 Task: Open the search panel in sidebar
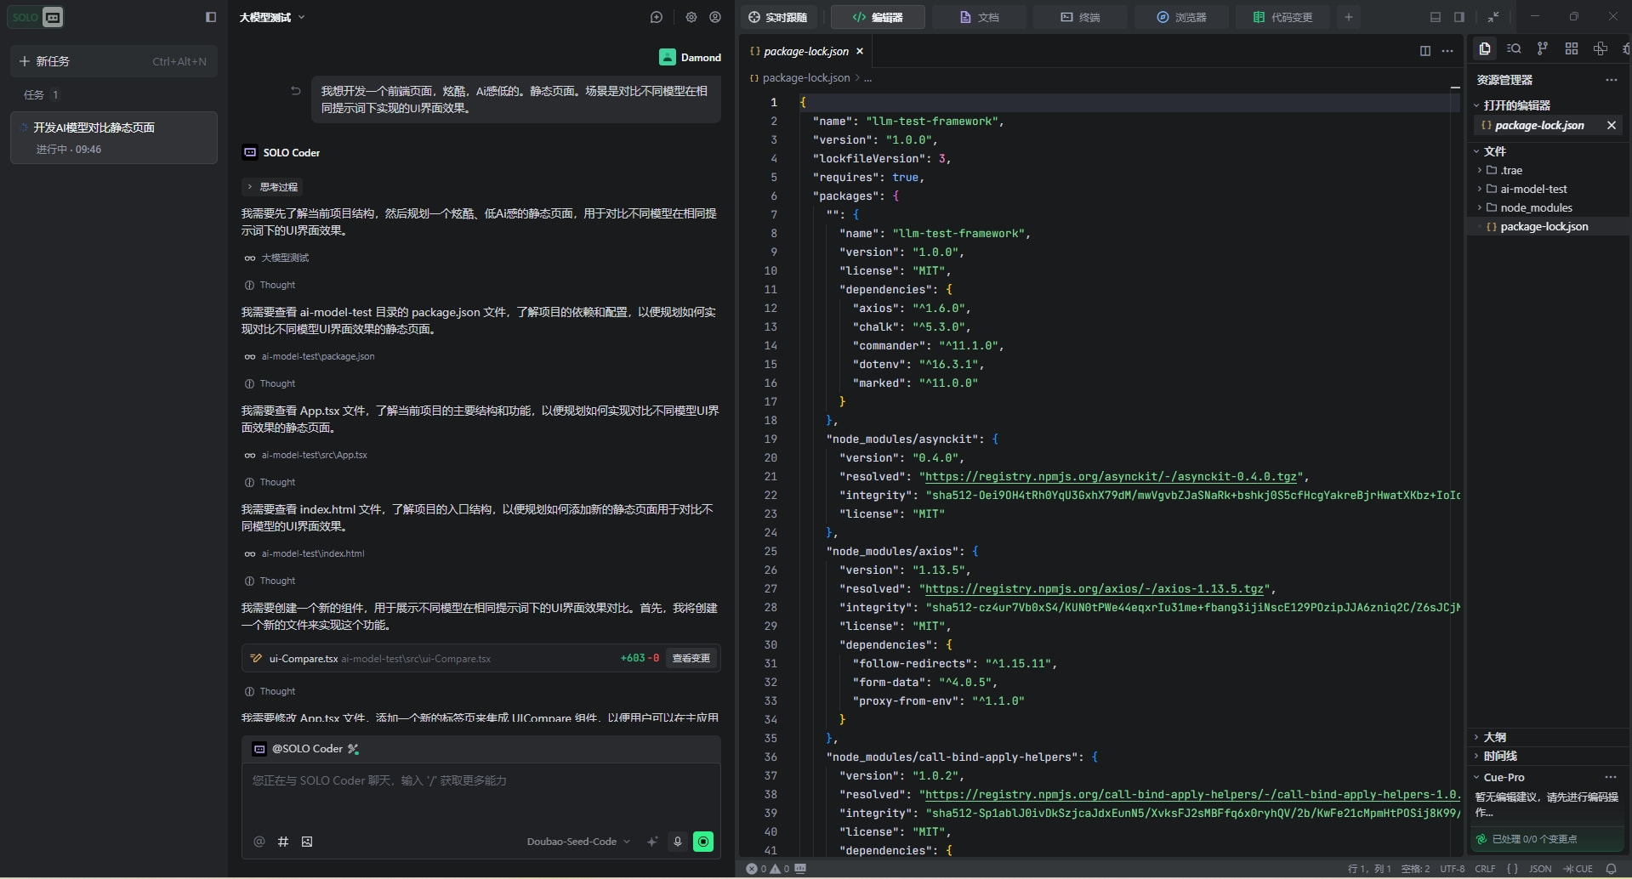[1514, 49]
